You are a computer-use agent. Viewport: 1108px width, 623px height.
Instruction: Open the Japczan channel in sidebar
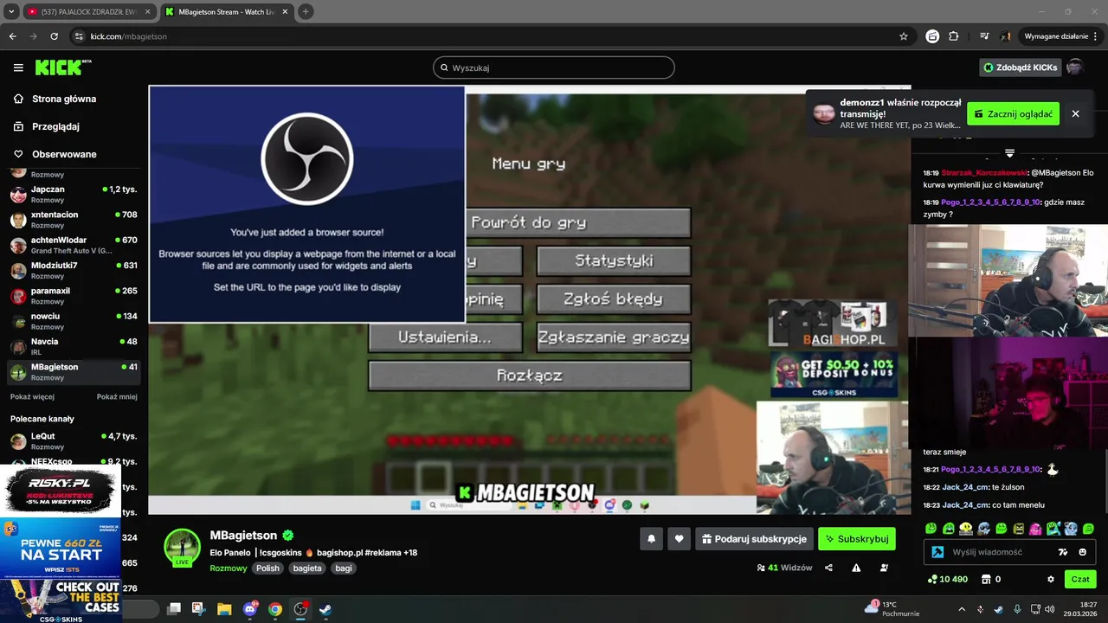click(74, 194)
